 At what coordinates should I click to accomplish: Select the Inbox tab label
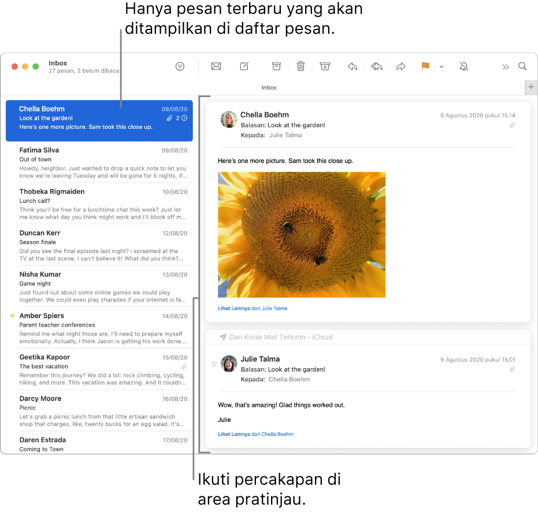coord(269,87)
